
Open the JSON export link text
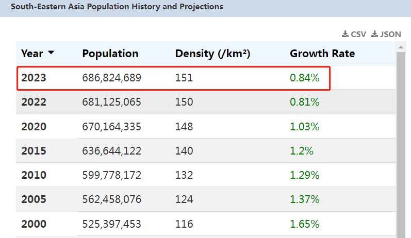(390, 35)
